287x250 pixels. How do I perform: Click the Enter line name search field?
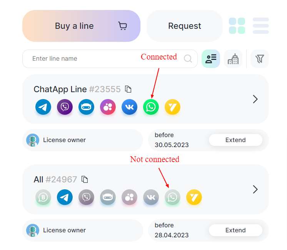pyautogui.click(x=104, y=59)
